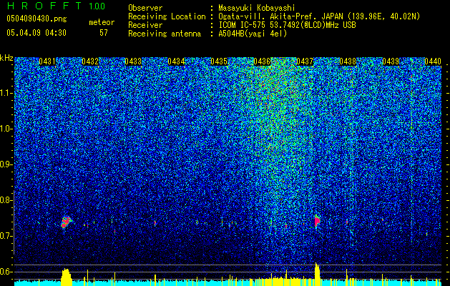Viewport: 450px width, 286px height.
Task: Click the filename 0504090430.png
Action: tap(36, 19)
